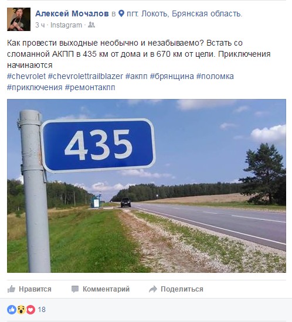The width and height of the screenshot is (292, 322).
Task: Click the 3 ч timestamp
Action: click(40, 25)
